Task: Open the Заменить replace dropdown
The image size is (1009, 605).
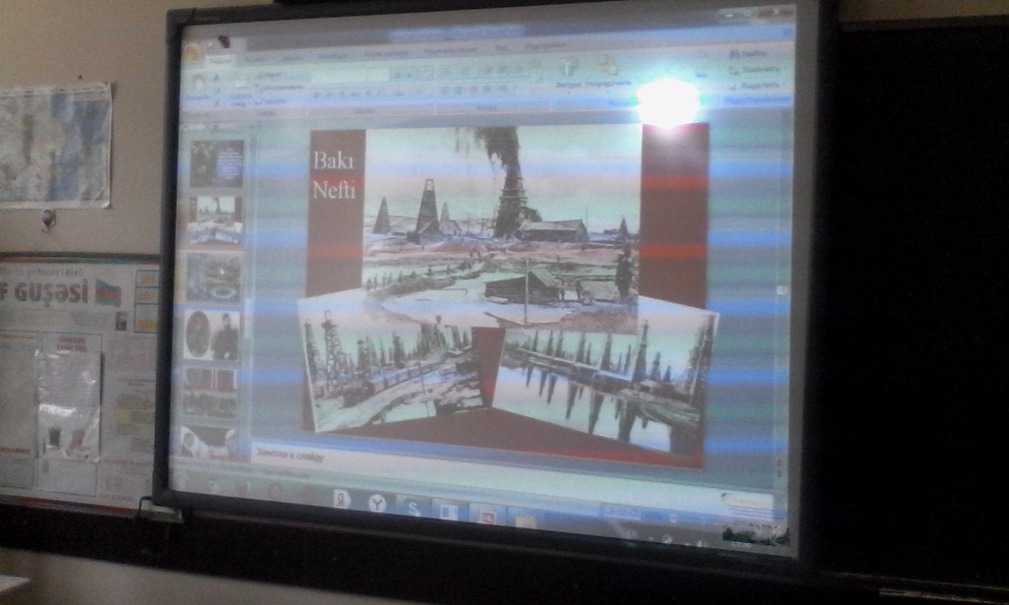Action: pos(757,70)
